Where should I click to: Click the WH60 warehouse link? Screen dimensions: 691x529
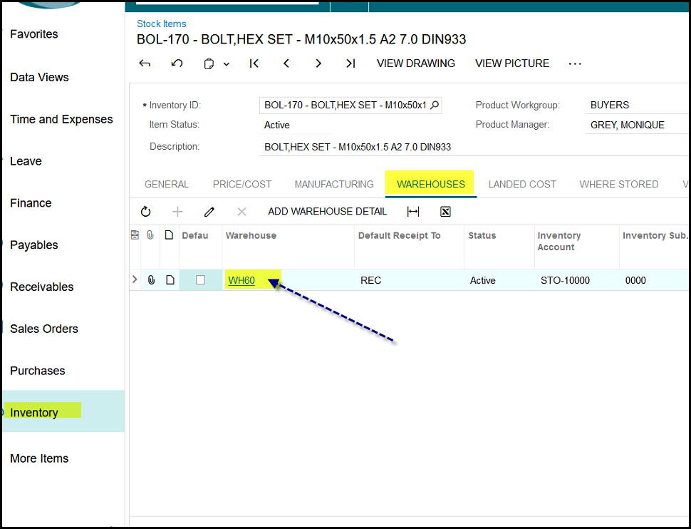point(241,280)
